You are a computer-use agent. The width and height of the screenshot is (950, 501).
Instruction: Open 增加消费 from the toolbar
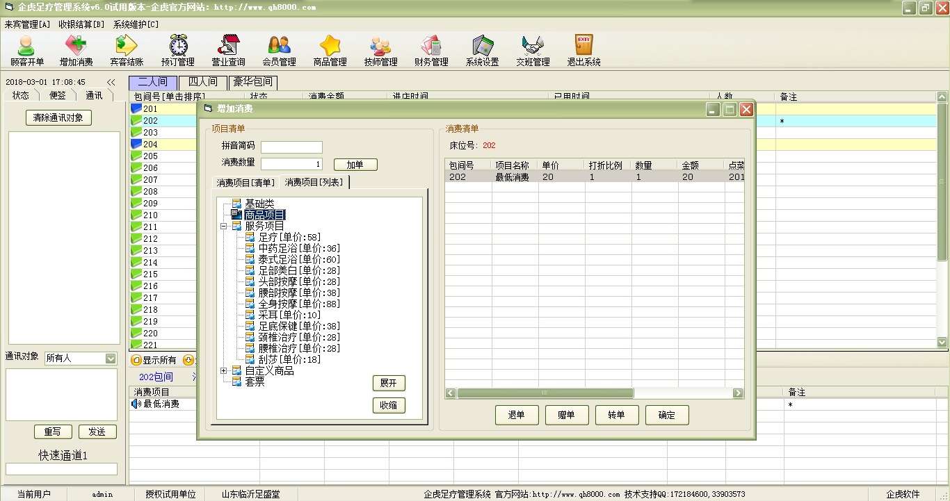point(76,51)
